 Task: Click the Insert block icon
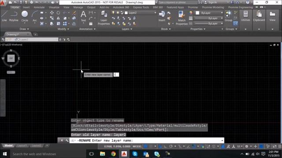[162, 16]
